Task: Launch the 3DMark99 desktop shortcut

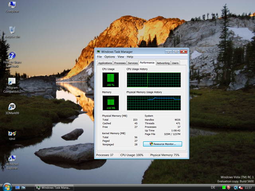Action: [12, 109]
